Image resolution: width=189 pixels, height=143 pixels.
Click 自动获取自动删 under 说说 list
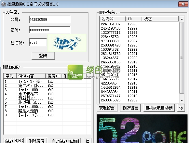point(65,141)
